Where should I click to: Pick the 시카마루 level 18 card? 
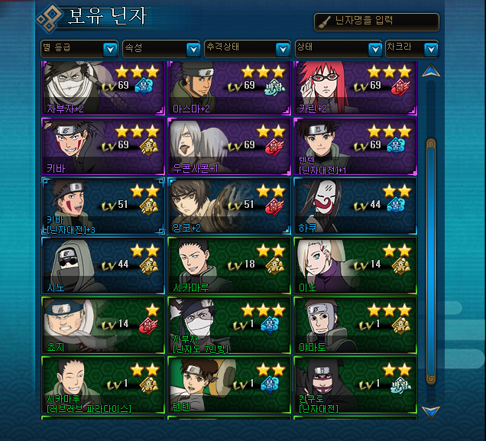click(229, 265)
